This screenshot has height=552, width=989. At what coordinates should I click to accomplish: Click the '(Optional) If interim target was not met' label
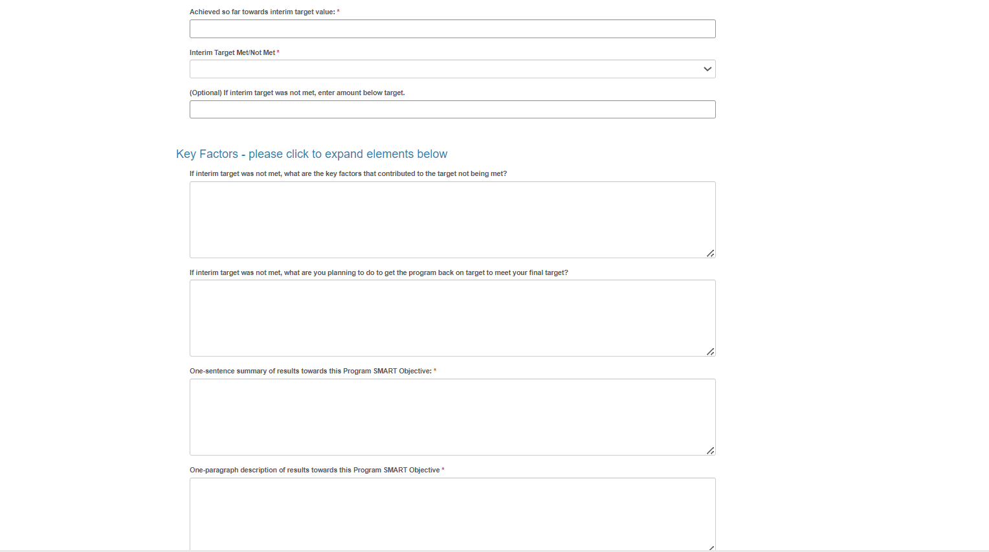pyautogui.click(x=297, y=93)
